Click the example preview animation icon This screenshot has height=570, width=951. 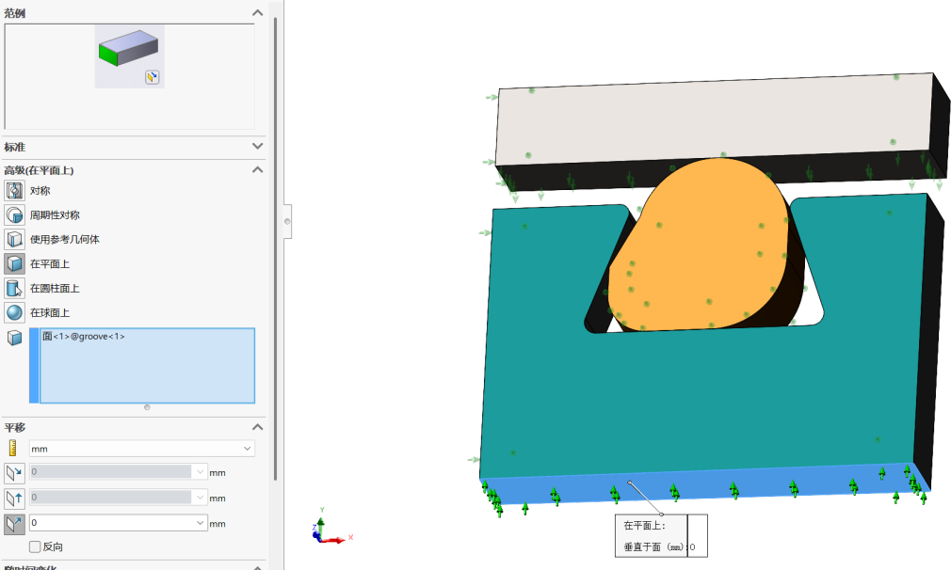(x=153, y=77)
